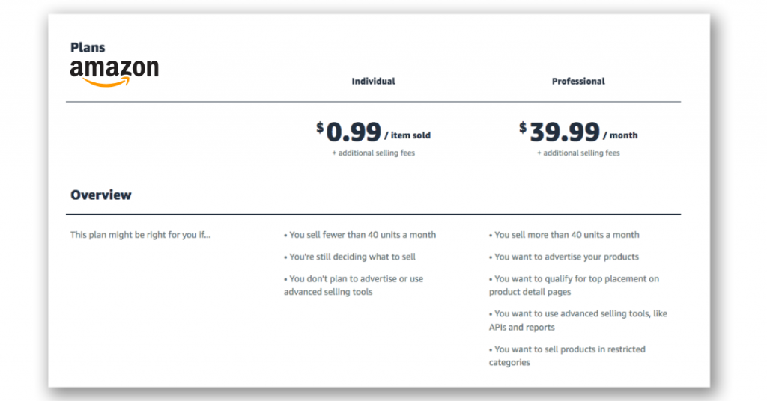Click 'You sell fewer than 40 units' bullet
767x401 pixels.
pyautogui.click(x=360, y=235)
